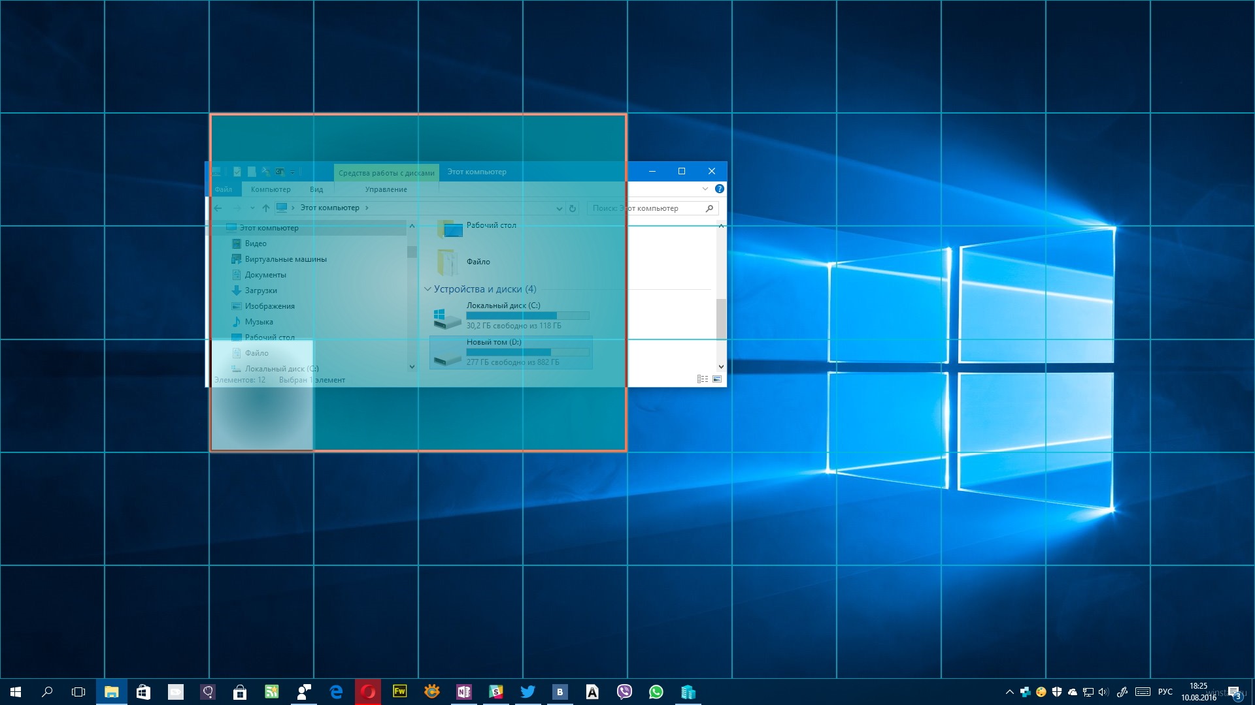Open Windows Defender tray shield
Viewport: 1255px width, 705px height.
click(x=1057, y=692)
